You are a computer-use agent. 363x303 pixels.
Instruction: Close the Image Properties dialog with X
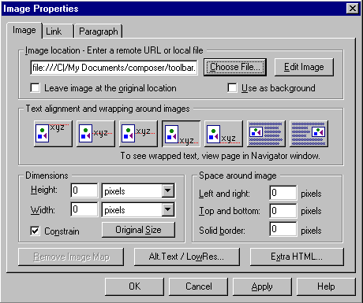coord(353,9)
